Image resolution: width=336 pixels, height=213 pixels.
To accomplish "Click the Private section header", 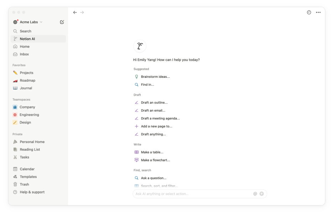I will coord(17,134).
